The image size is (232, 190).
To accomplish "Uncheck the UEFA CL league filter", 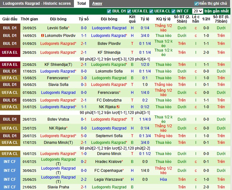I will tap(151, 11).
